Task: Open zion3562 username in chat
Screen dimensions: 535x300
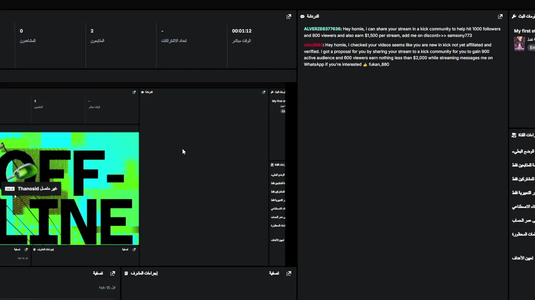Action: point(313,45)
